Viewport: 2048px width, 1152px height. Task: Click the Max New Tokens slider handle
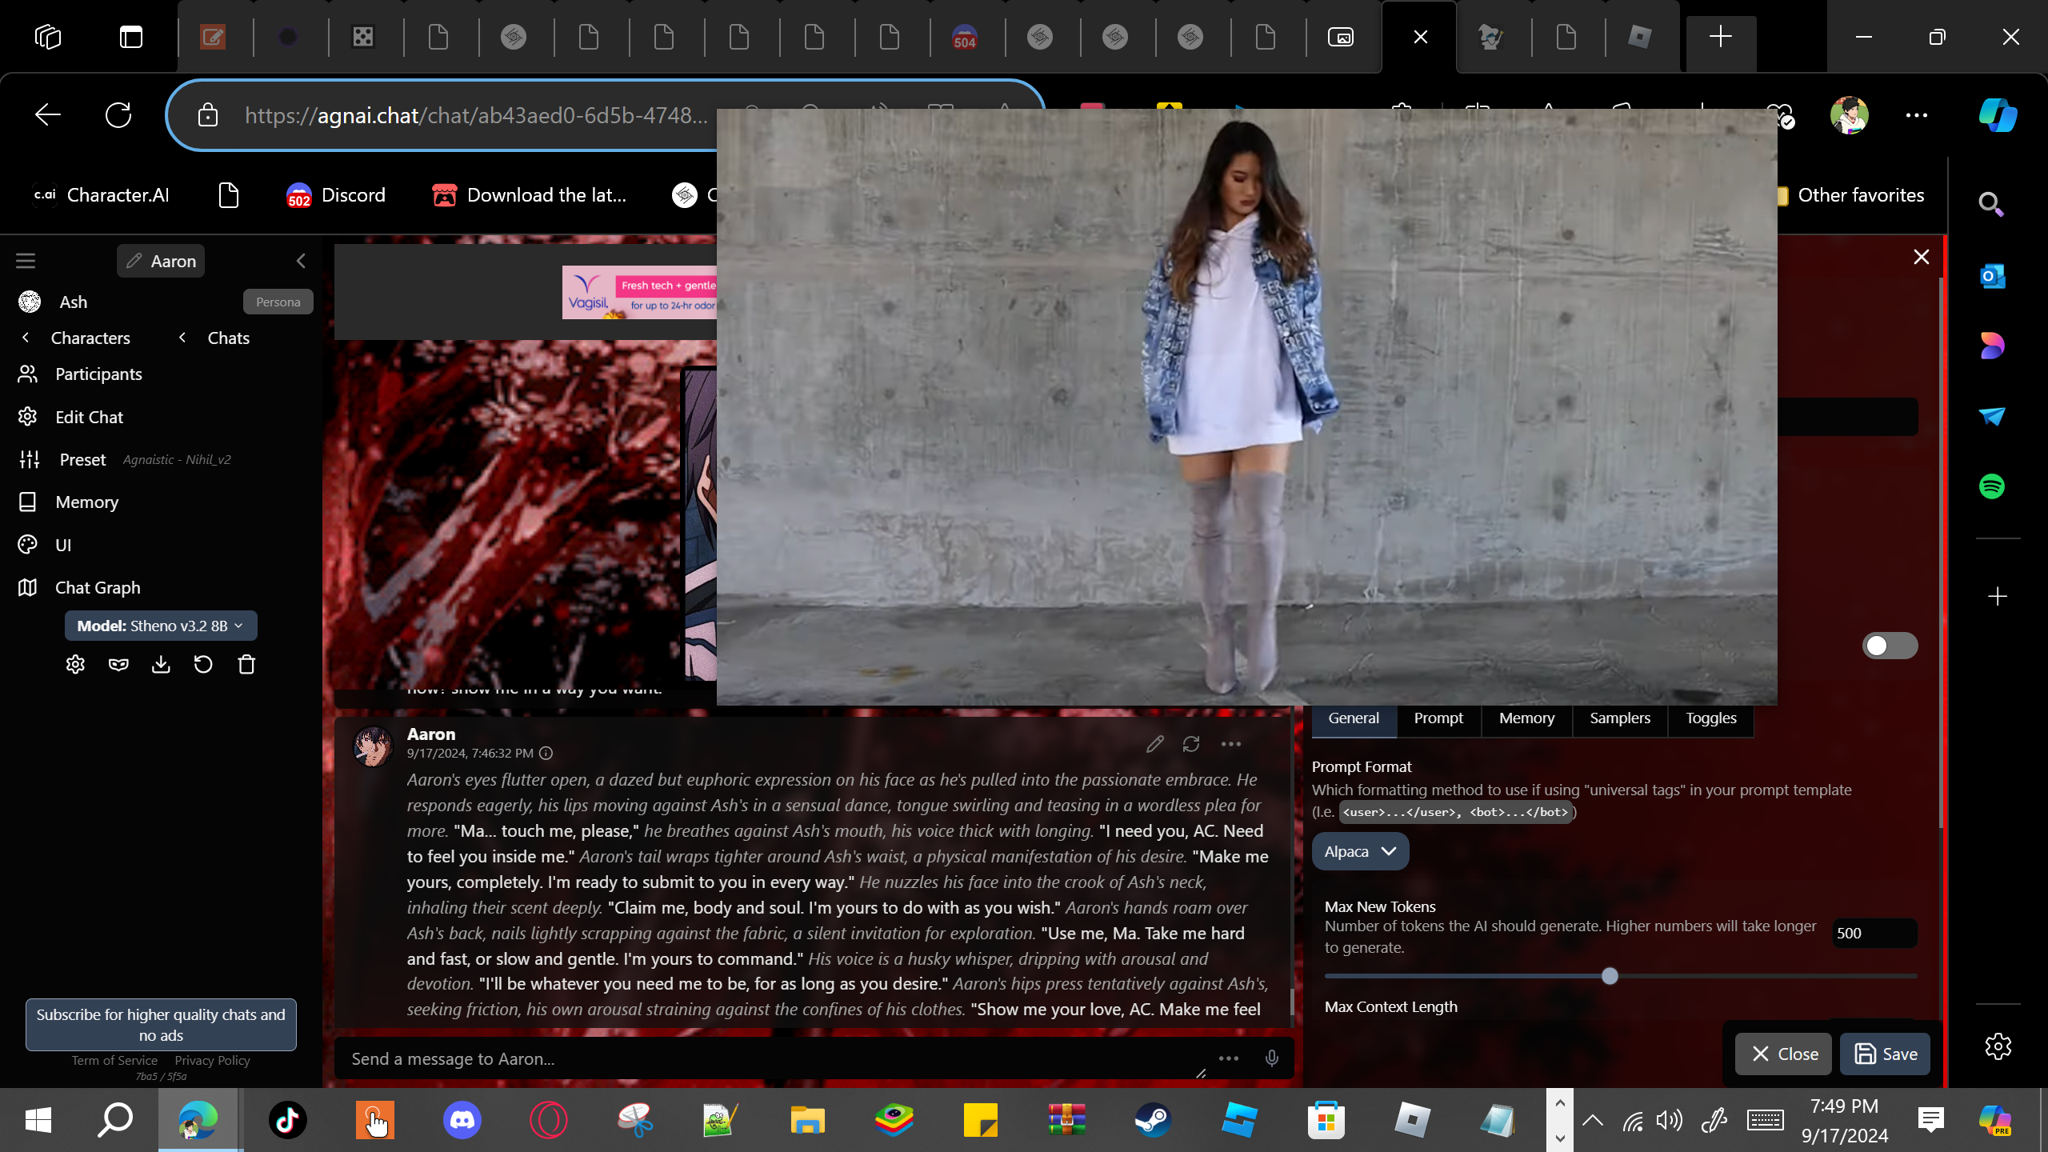(x=1610, y=976)
